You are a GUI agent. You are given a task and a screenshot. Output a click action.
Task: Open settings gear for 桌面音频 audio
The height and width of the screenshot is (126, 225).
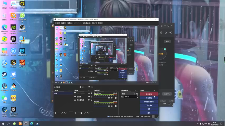[116, 106]
